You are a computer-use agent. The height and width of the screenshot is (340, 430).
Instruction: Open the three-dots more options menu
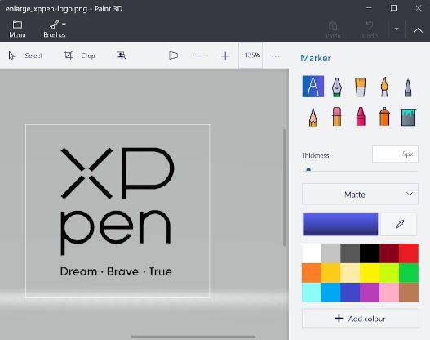point(275,56)
